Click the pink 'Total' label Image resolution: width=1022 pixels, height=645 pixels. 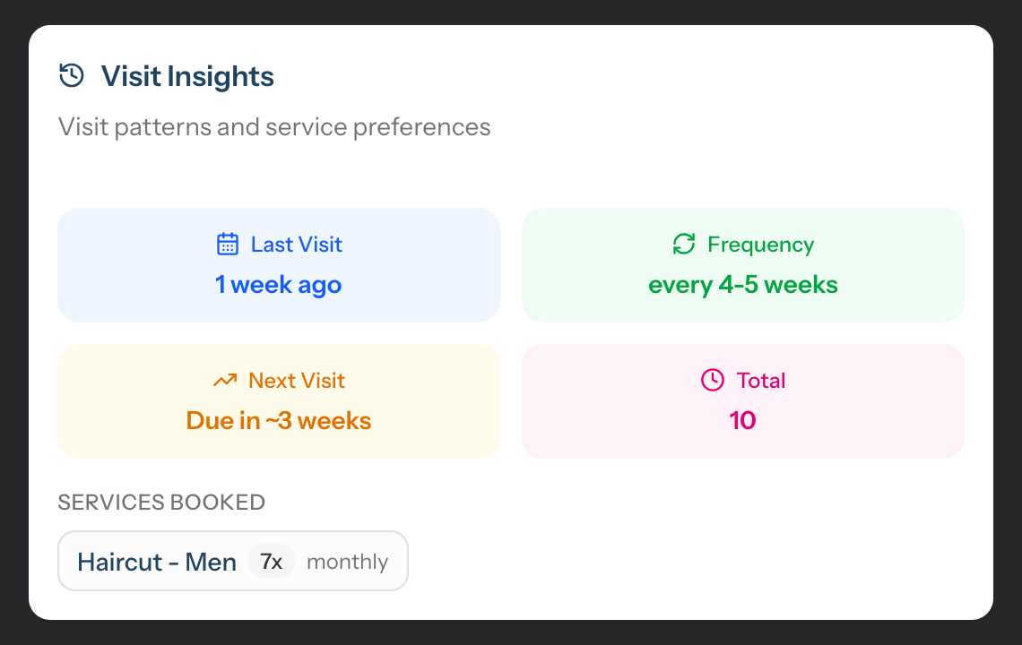coord(760,381)
